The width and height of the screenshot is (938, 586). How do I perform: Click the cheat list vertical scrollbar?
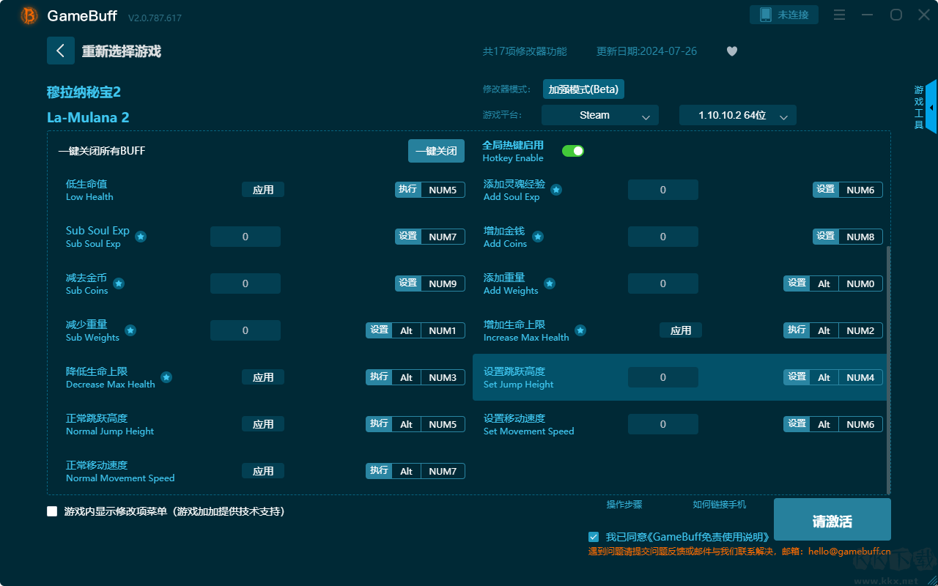tap(889, 371)
